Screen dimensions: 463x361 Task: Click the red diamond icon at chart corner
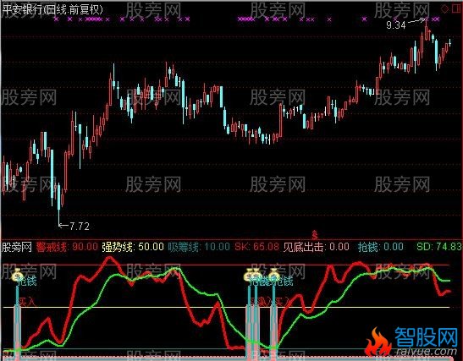(444, 8)
